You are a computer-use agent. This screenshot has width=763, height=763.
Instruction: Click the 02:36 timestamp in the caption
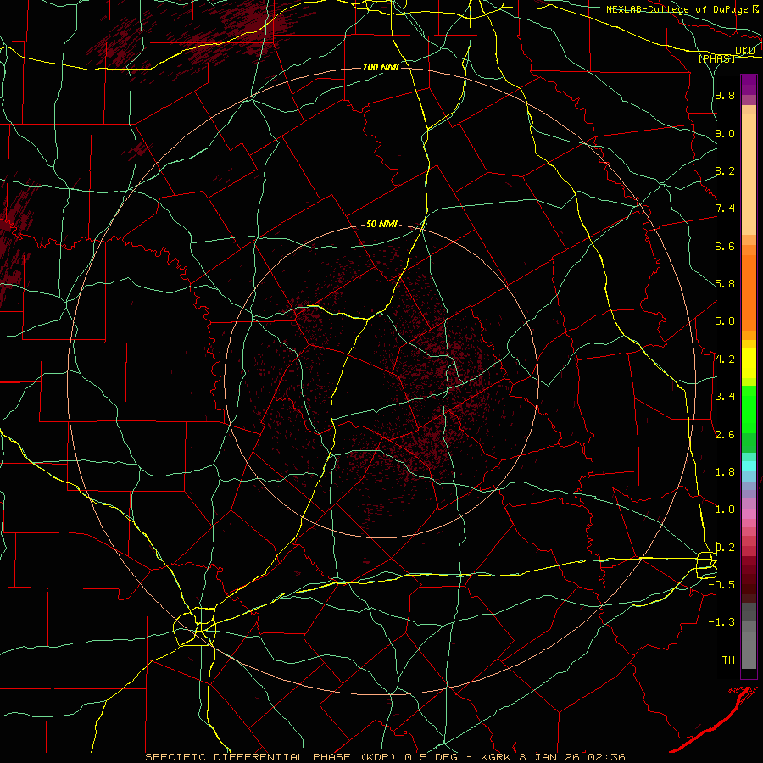point(607,757)
